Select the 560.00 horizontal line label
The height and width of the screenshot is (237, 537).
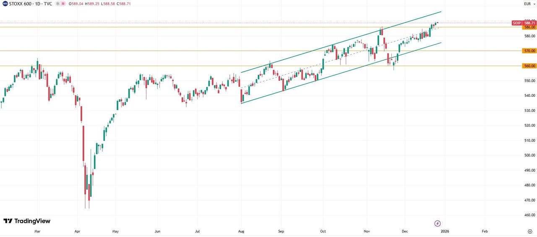tap(529, 66)
